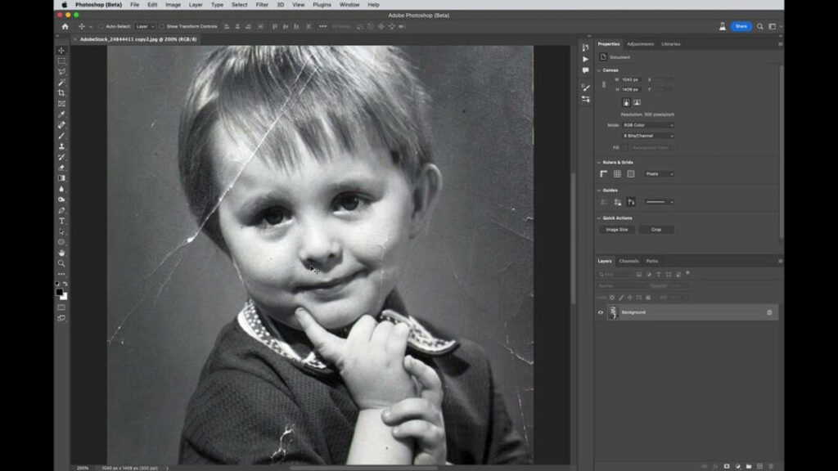Select the Brush tool

61,136
